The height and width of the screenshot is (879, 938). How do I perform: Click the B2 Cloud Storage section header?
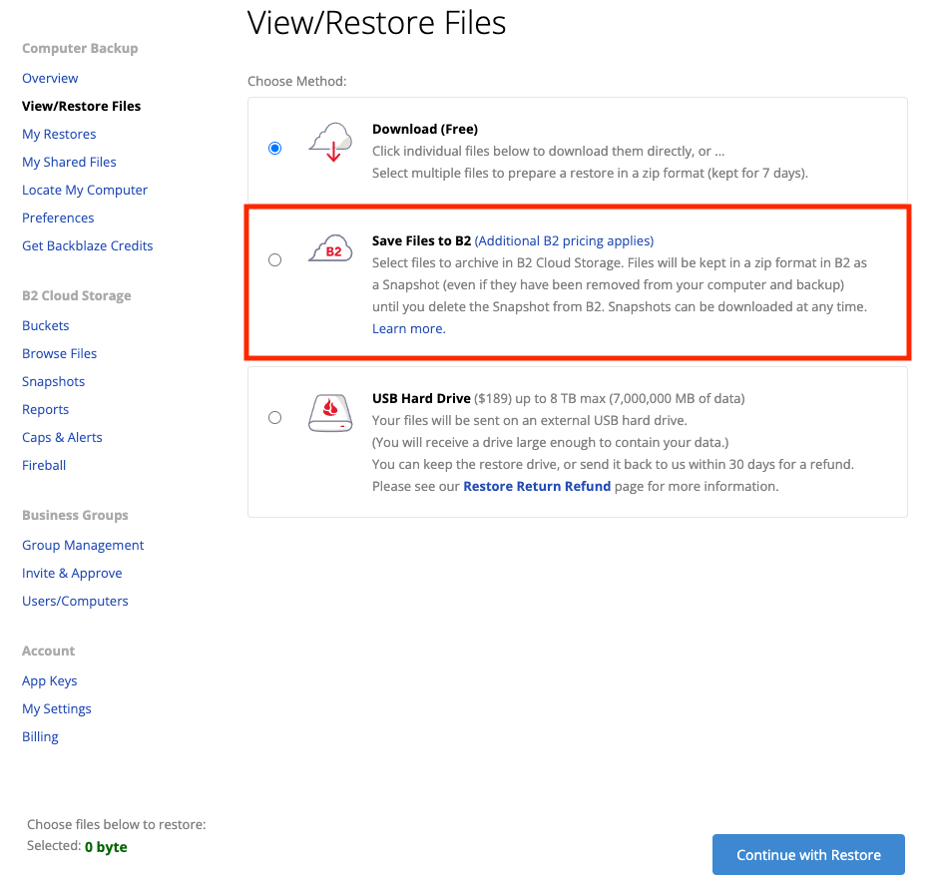(x=77, y=296)
